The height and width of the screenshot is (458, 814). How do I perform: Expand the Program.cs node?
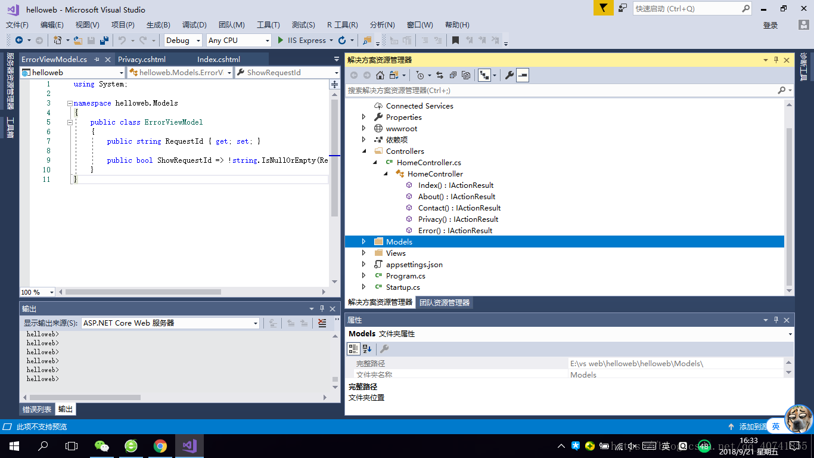click(364, 276)
